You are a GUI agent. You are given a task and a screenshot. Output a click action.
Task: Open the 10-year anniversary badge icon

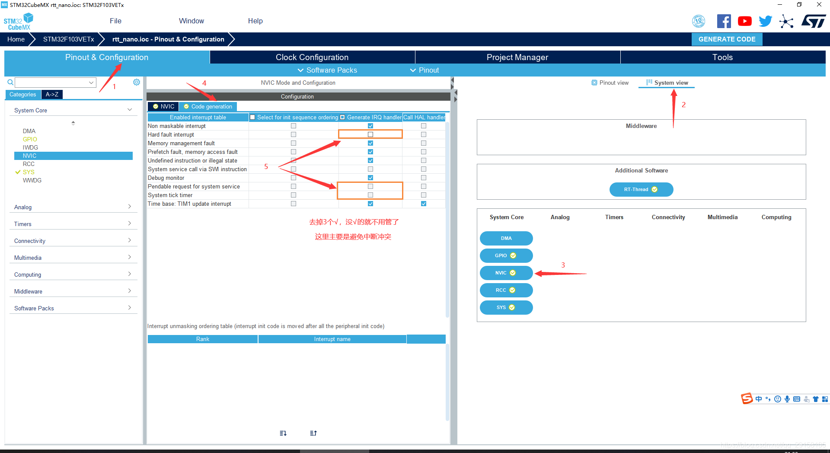coord(699,21)
